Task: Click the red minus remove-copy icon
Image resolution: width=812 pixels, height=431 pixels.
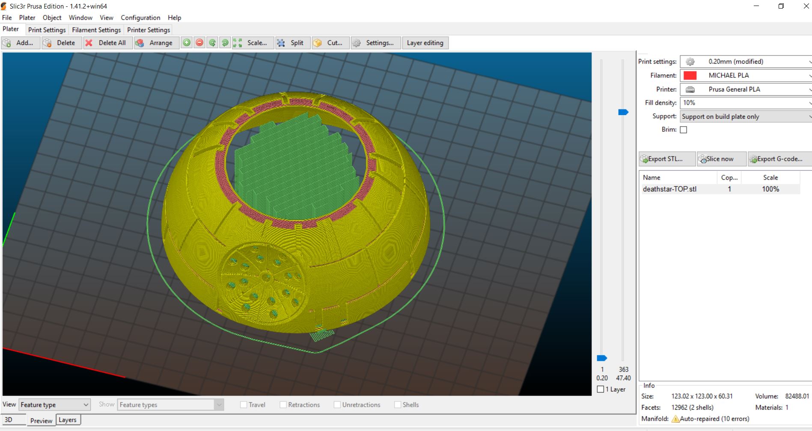Action: tap(199, 43)
